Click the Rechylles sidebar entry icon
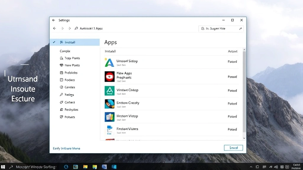303x170 pixels. pos(62,109)
